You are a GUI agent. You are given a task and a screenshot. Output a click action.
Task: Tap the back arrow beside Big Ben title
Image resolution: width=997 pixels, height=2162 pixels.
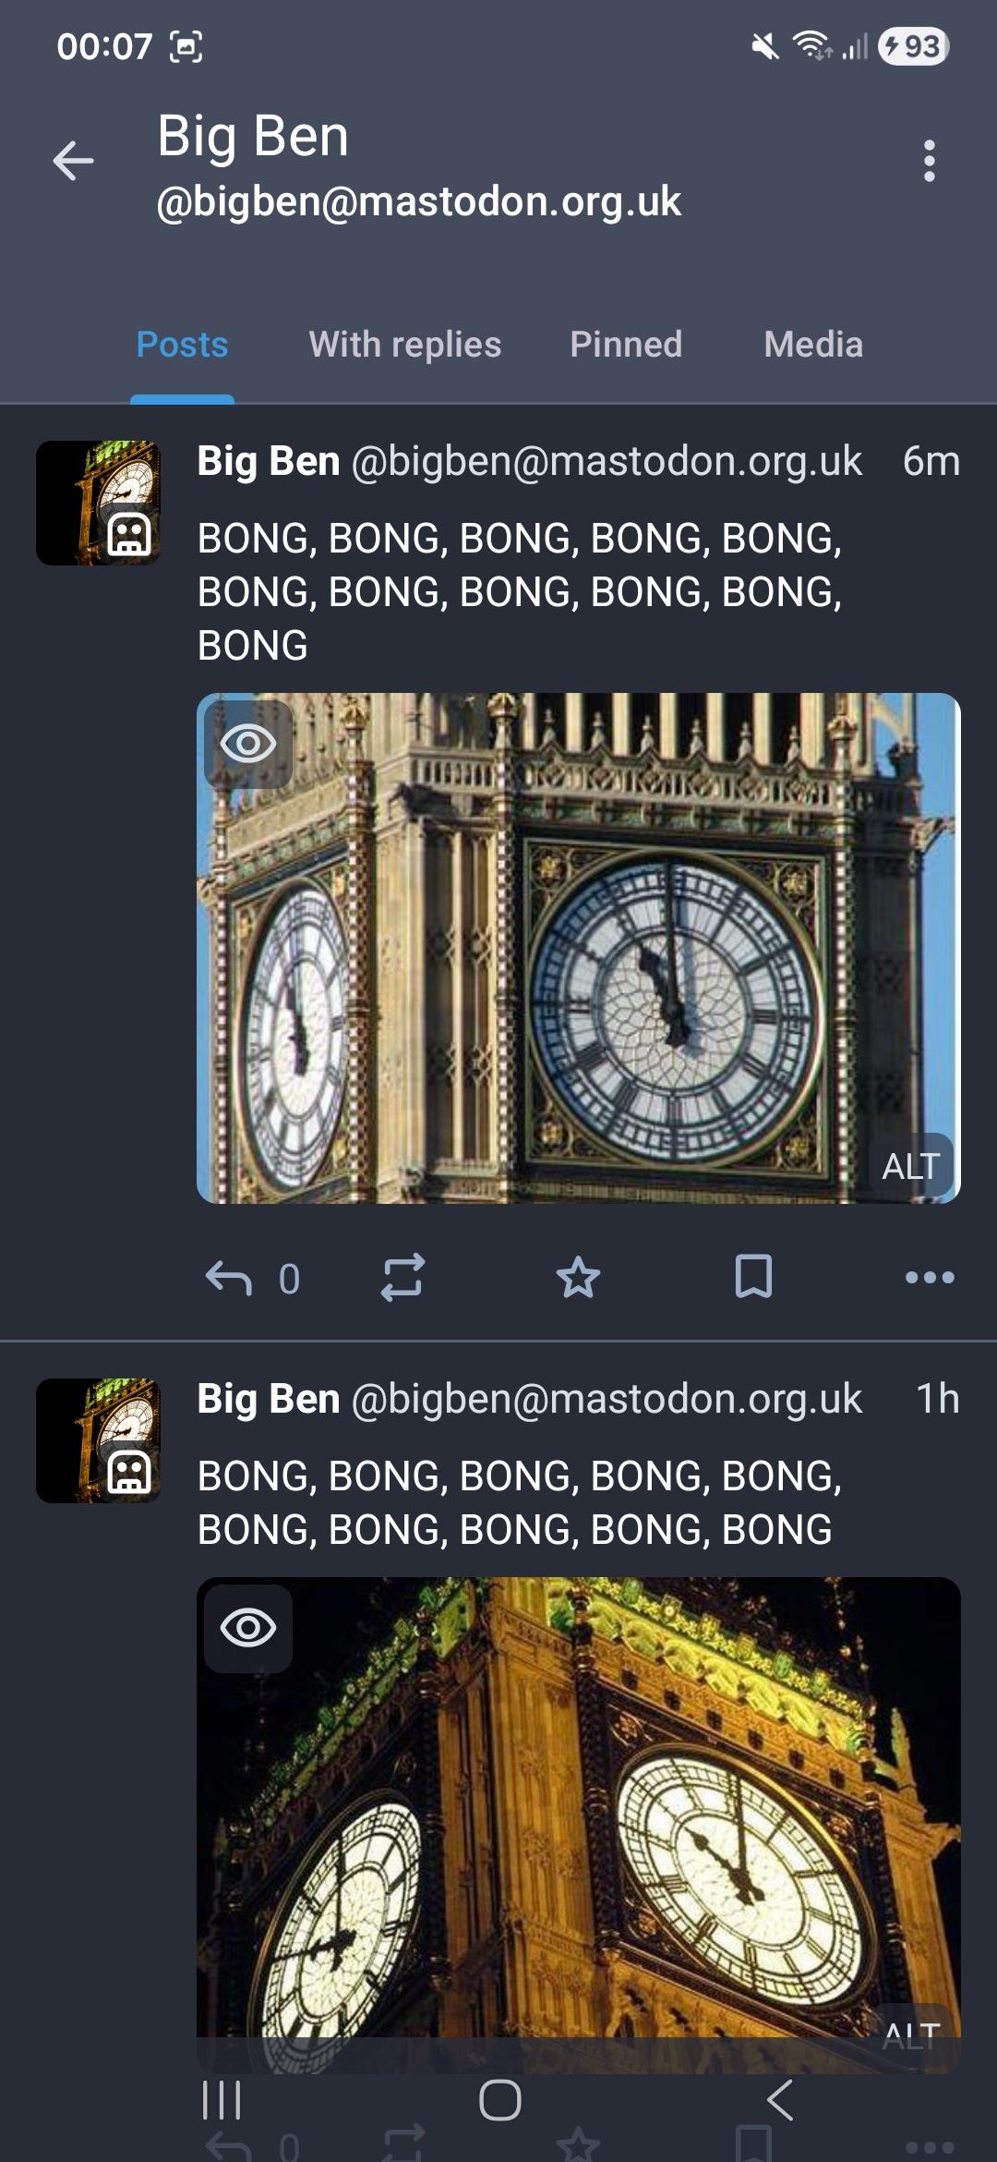point(73,161)
